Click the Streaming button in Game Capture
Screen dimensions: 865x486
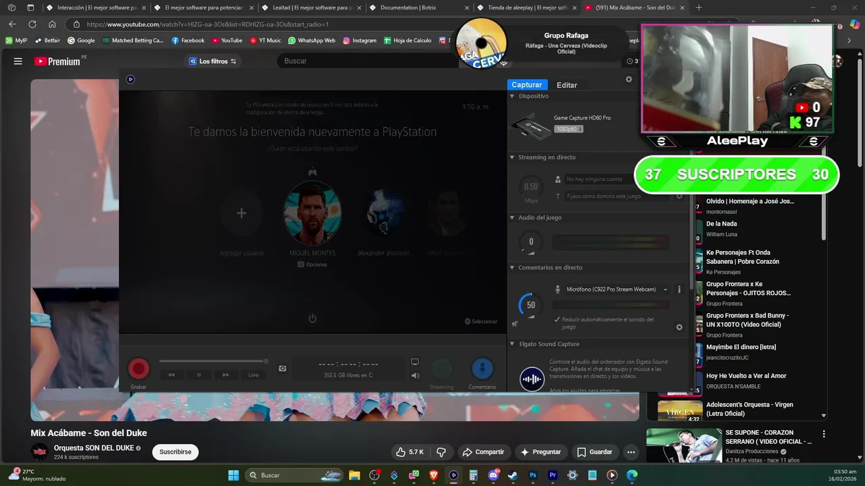click(441, 369)
